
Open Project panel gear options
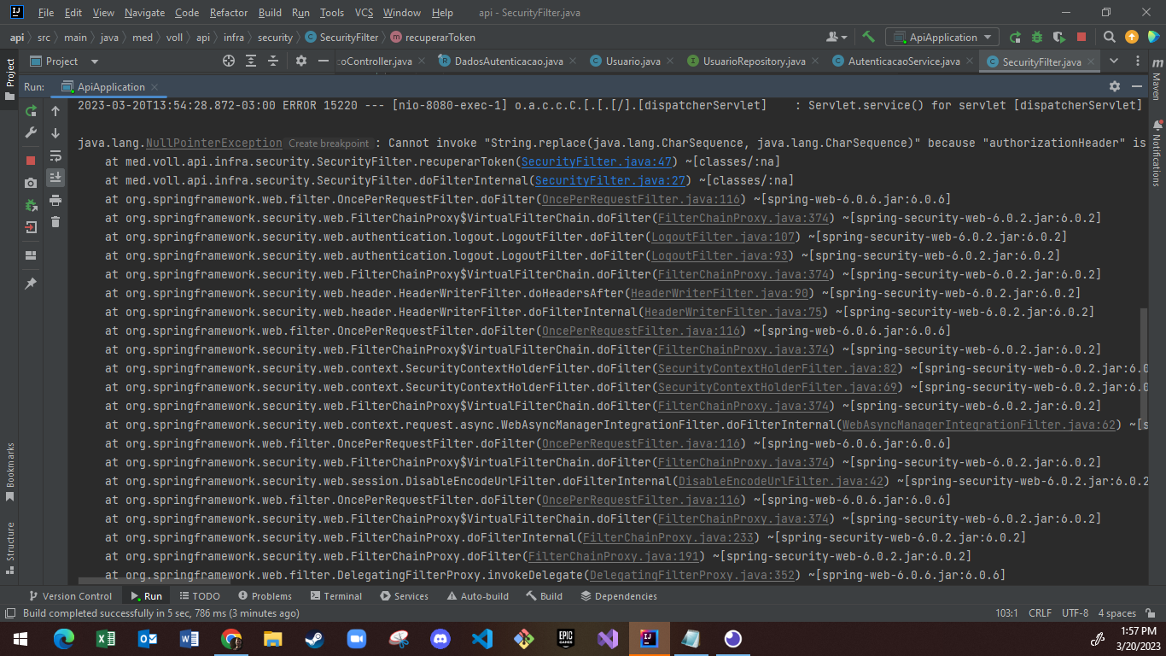pos(300,61)
